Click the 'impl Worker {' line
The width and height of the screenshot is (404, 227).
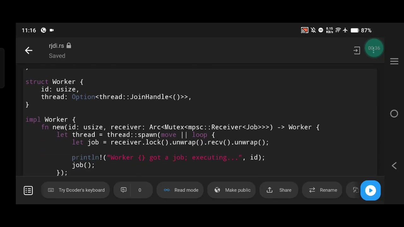point(50,119)
